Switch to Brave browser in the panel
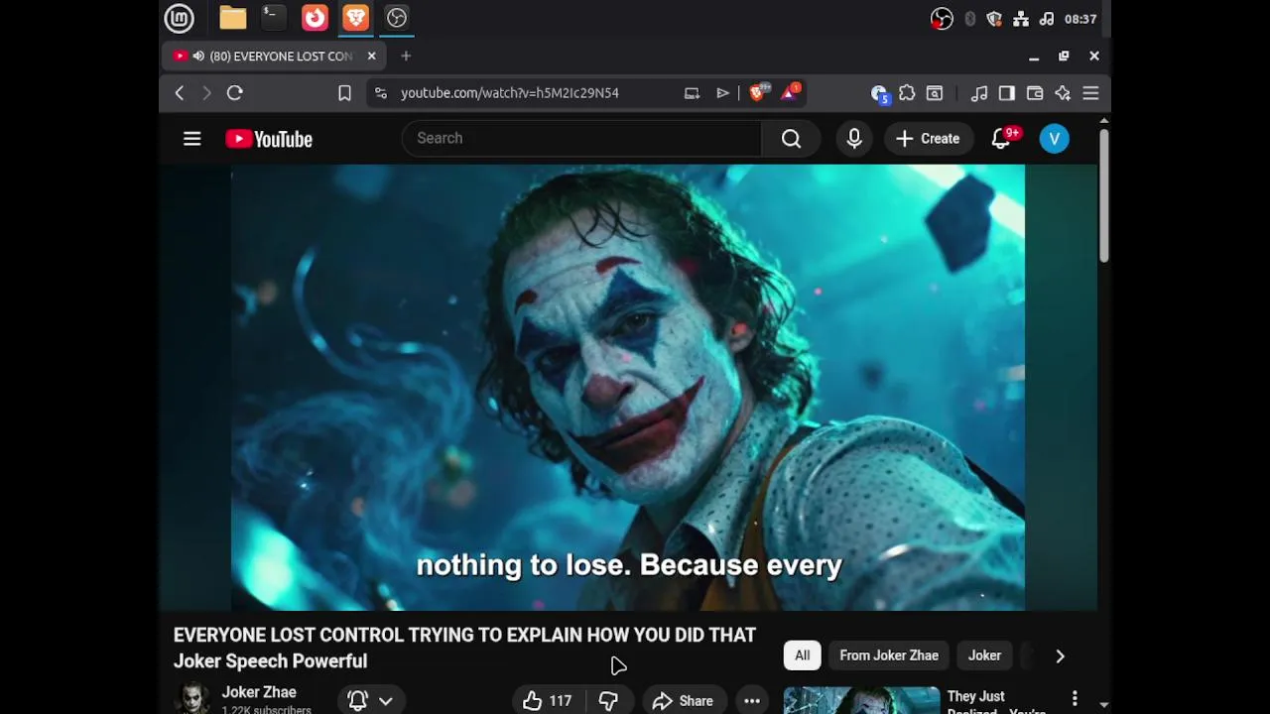Viewport: 1270px width, 714px height. coord(355,18)
